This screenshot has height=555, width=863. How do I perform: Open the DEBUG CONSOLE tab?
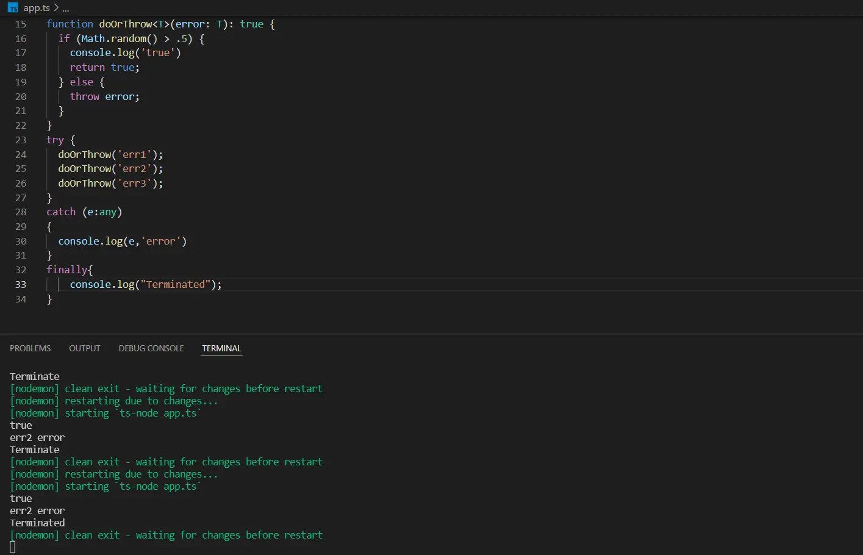(x=151, y=348)
